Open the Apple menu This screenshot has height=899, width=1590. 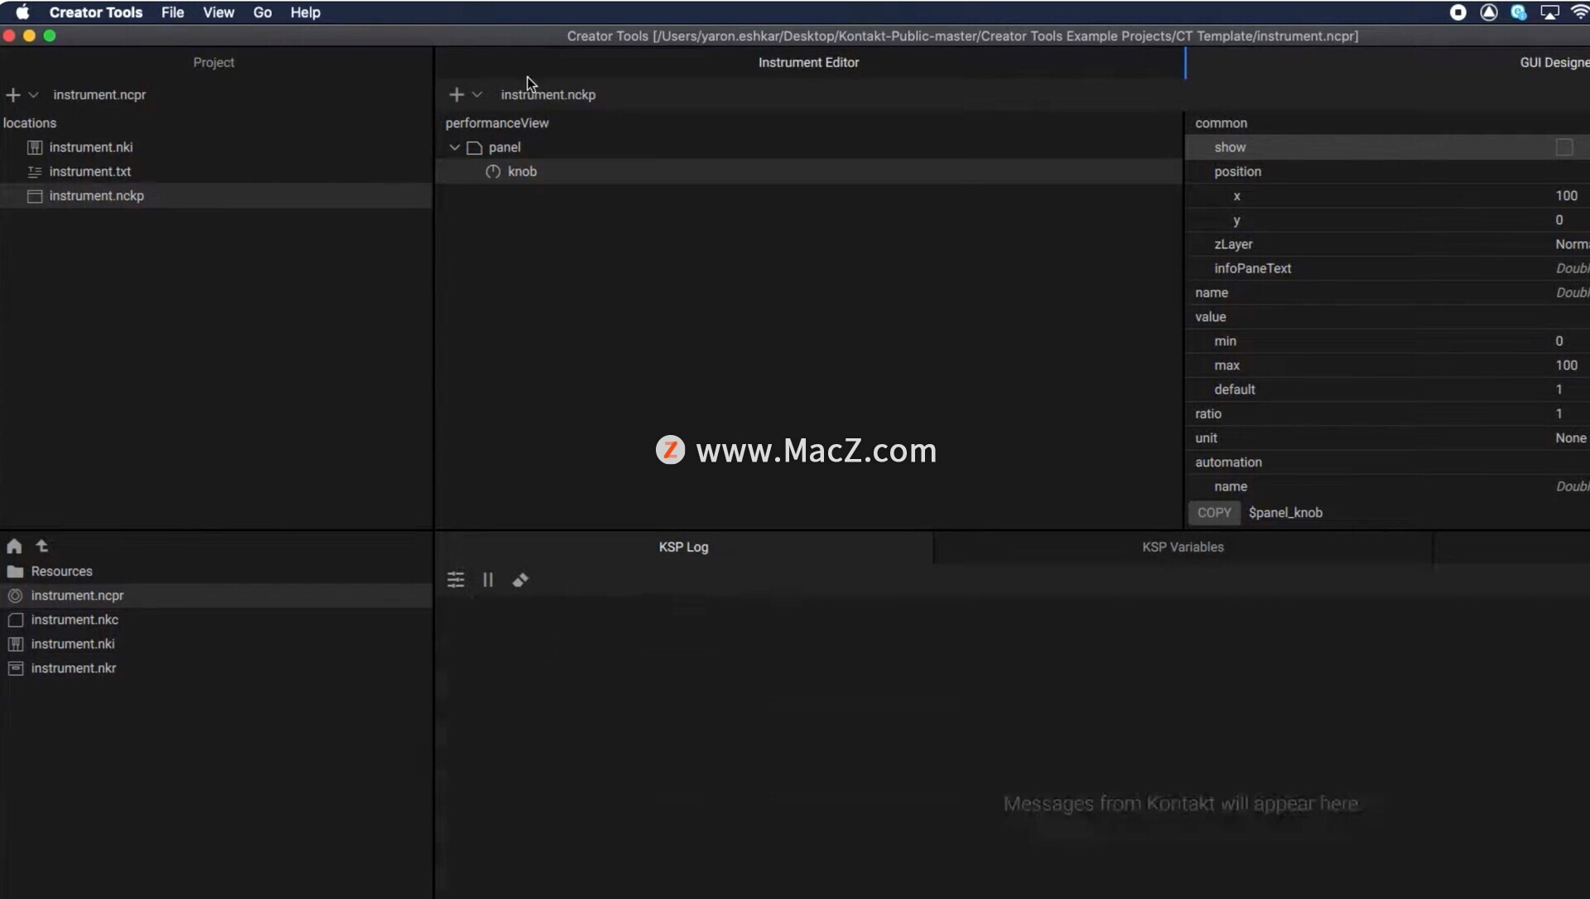[22, 12]
